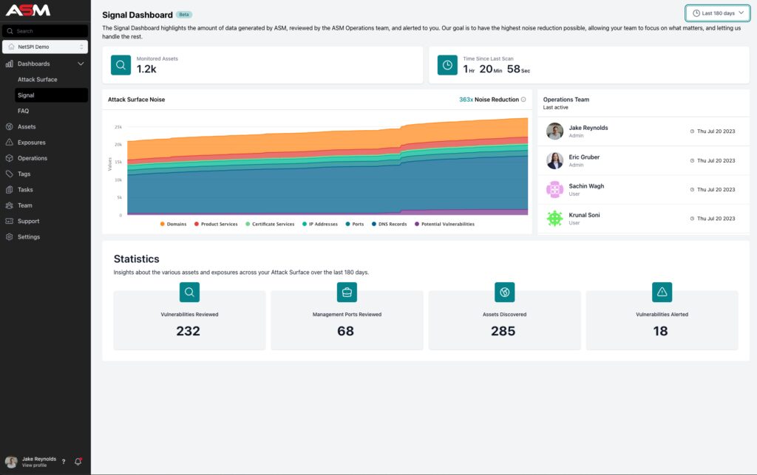
Task: Open the NetSPI Demo workspace selector
Action: coord(45,47)
